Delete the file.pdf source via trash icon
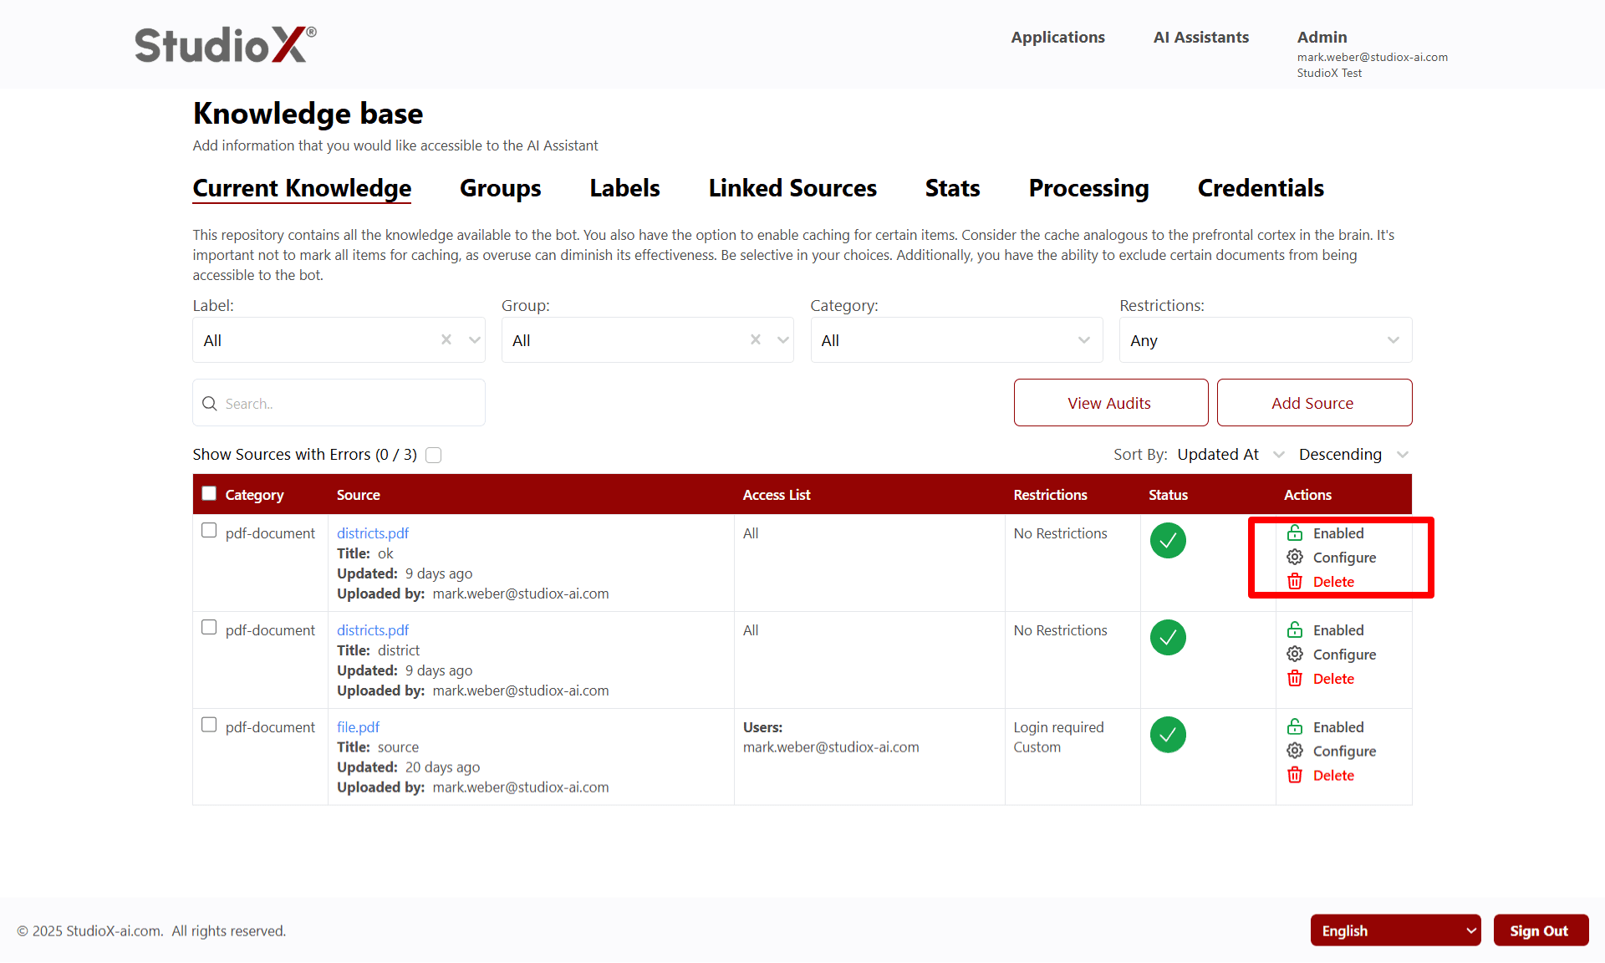1605x963 pixels. tap(1295, 775)
